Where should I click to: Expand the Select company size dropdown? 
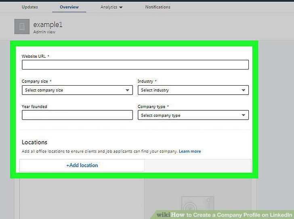pyautogui.click(x=77, y=90)
